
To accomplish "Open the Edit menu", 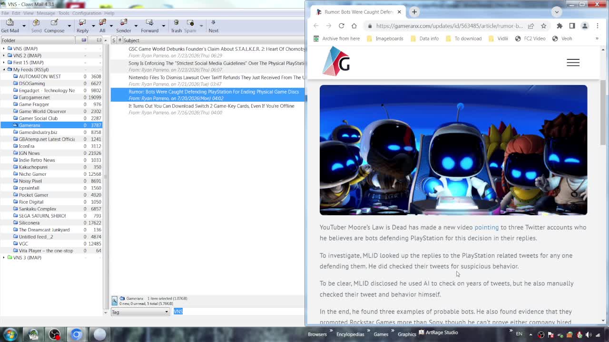I will coord(16,13).
